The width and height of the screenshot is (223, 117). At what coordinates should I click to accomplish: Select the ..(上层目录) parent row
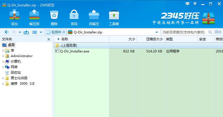138,46
